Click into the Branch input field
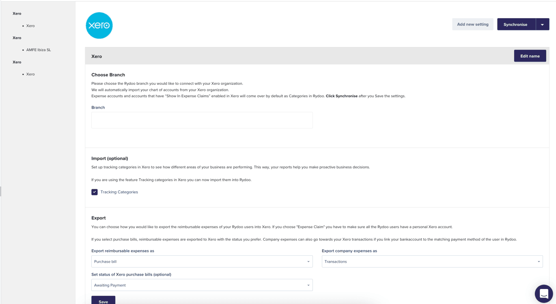556x304 pixels. (202, 120)
